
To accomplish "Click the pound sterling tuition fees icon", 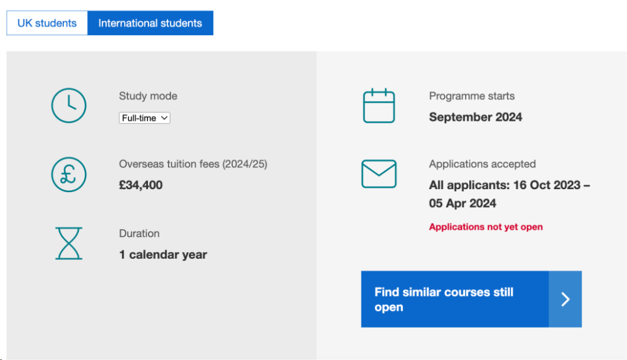I will [69, 175].
